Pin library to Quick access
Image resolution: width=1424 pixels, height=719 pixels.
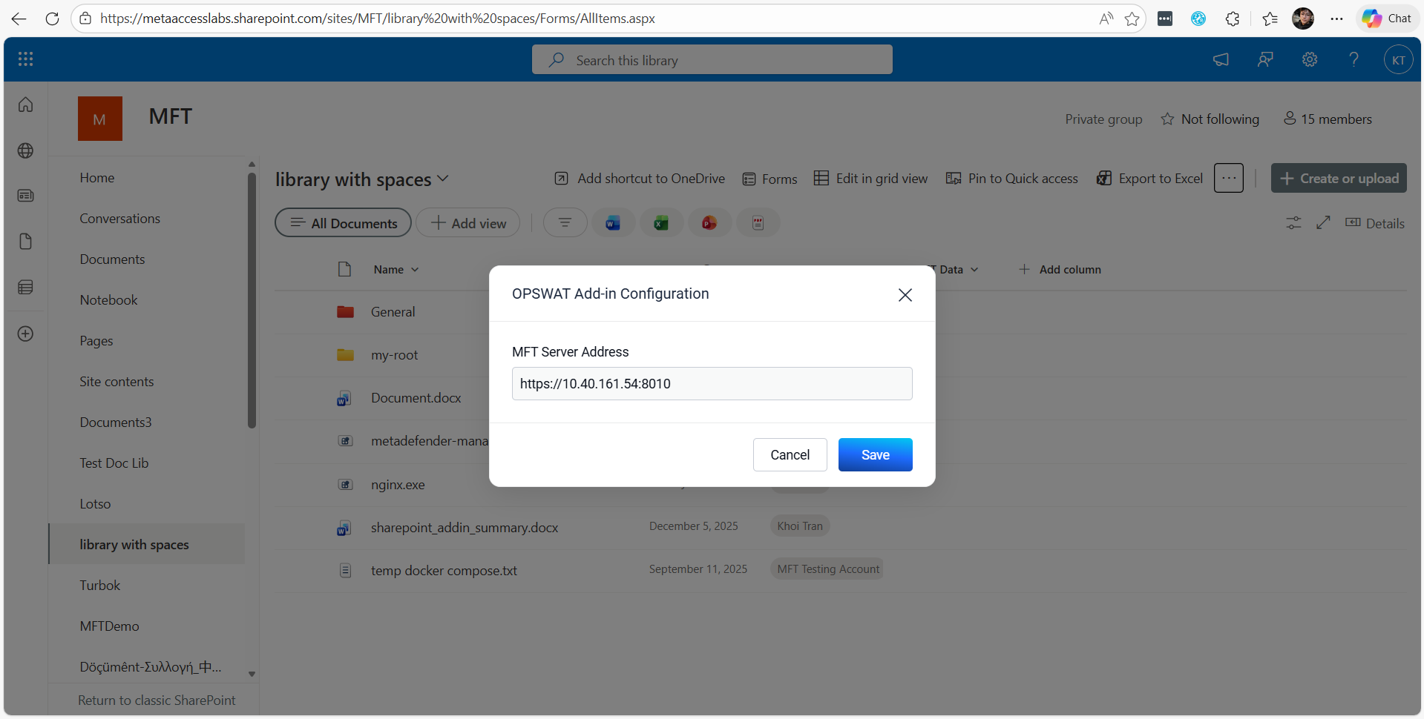pos(1011,178)
